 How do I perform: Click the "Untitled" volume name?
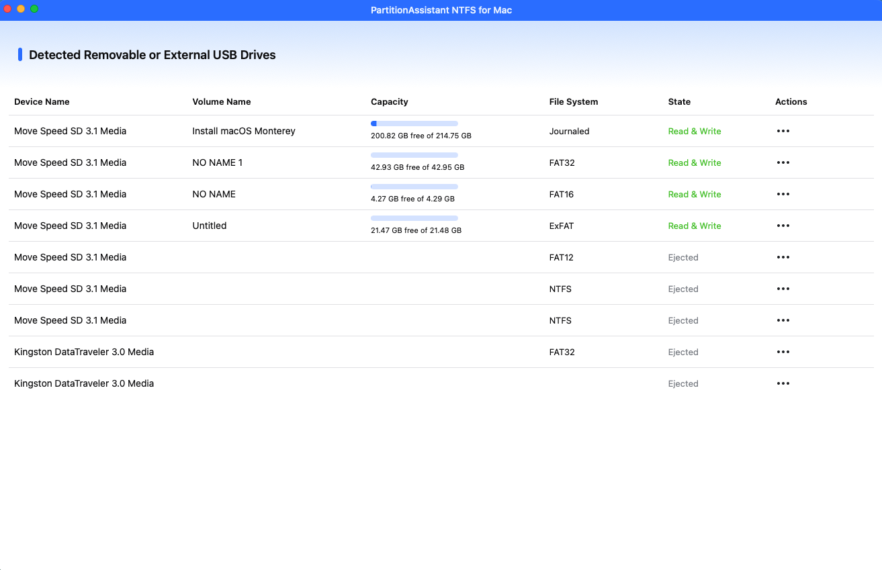coord(210,226)
